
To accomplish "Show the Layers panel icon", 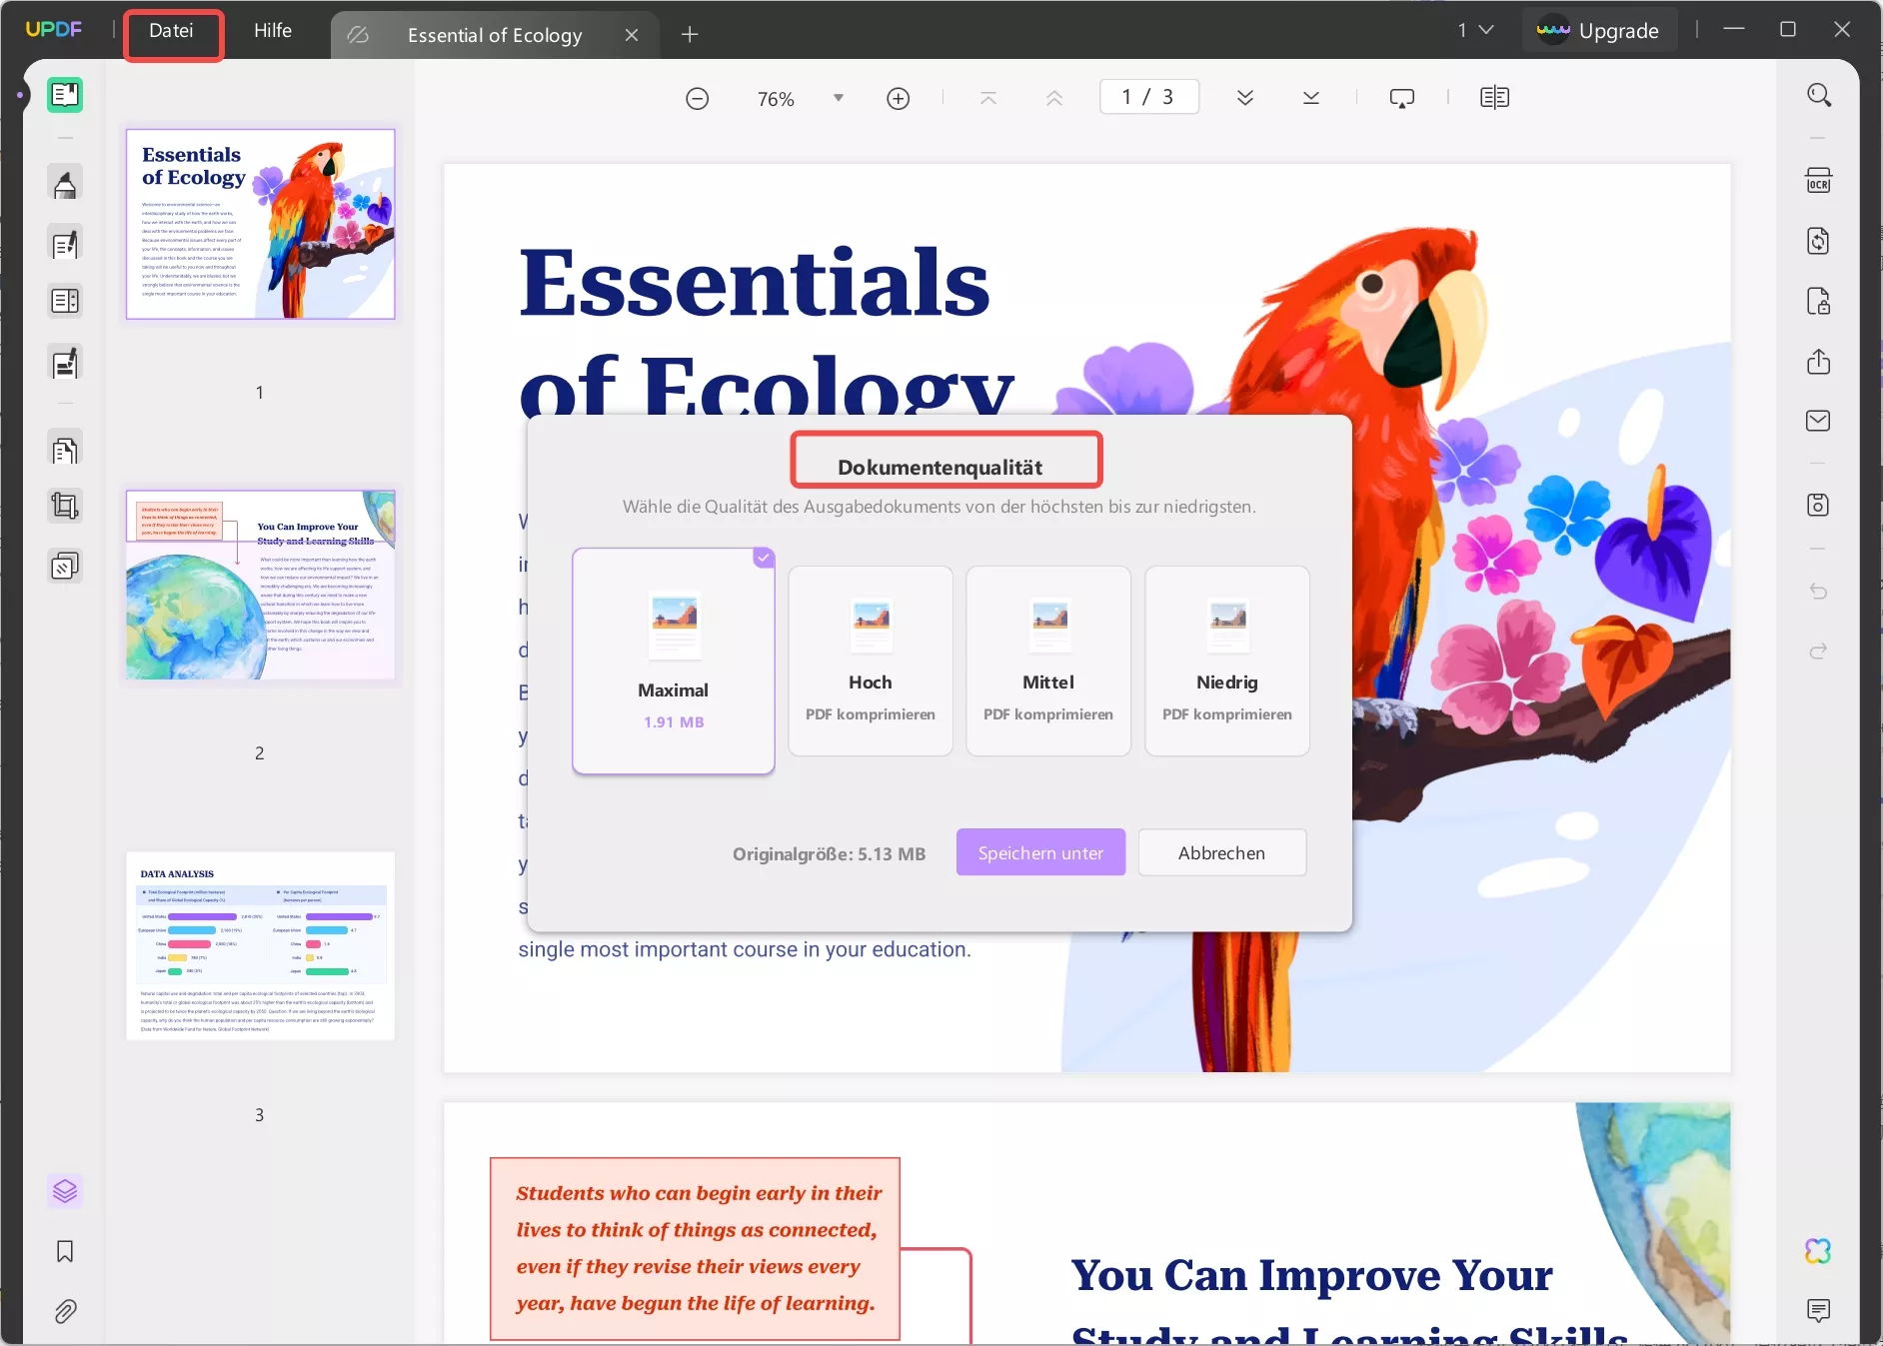I will (65, 1191).
